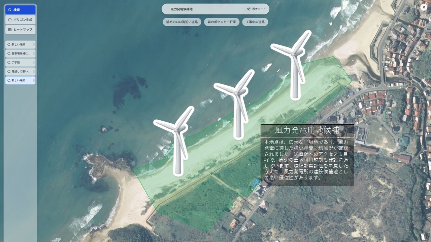This screenshot has width=431, height=242.
Task: Click the 森のポツンと一軒家 suggestion chip
Action: (x=222, y=21)
